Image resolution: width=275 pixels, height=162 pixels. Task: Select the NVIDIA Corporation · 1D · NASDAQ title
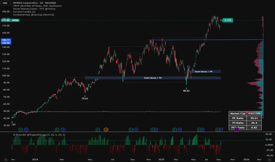coord(35,3)
